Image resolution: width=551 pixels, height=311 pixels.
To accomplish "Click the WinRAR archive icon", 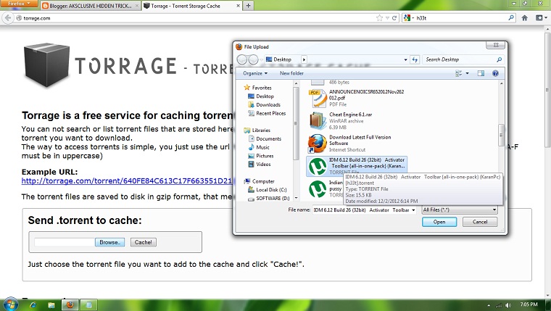I will (x=318, y=120).
